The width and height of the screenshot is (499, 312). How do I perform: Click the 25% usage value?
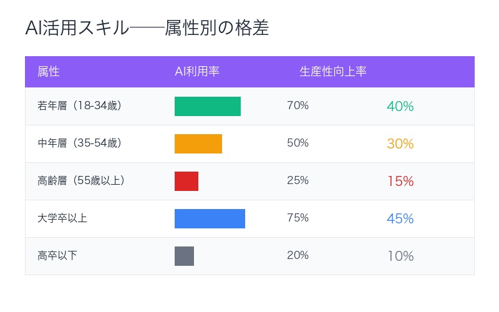coord(298,181)
